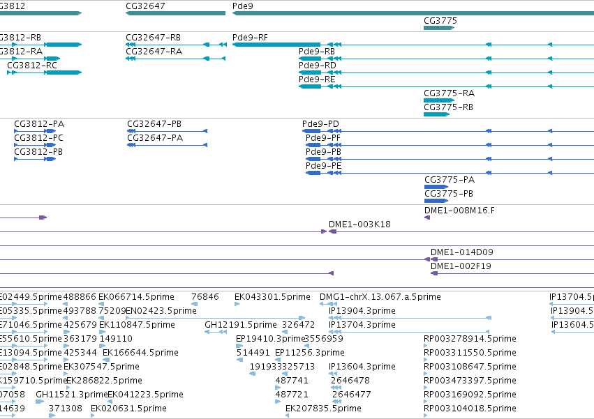The image size is (594, 419).
Task: Click RP003108647.5prime EST label
Action: click(470, 367)
